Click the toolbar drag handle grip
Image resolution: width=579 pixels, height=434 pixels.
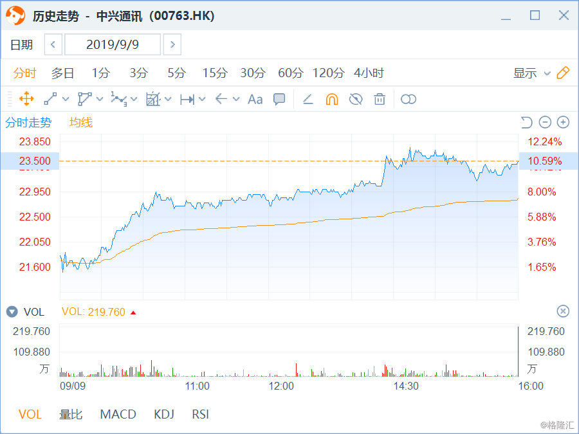tap(10, 99)
